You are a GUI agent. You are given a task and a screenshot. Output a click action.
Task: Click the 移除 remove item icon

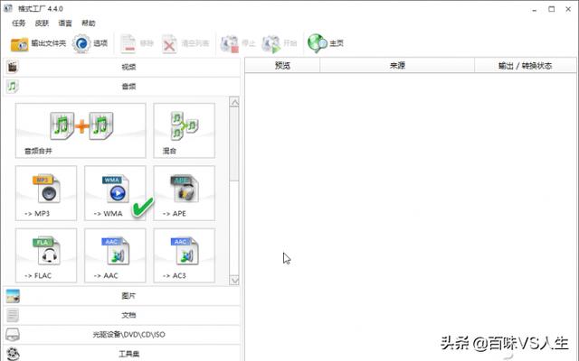pyautogui.click(x=128, y=44)
